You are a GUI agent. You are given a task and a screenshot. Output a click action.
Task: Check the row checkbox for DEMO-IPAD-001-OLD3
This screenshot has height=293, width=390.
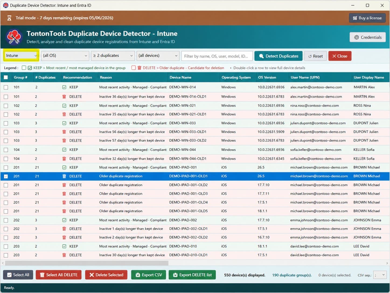(6, 194)
